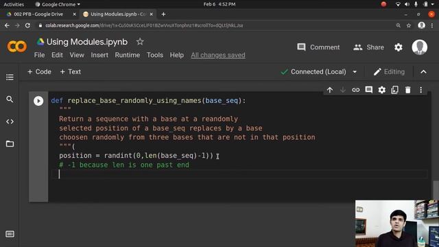The width and height of the screenshot is (439, 247).
Task: Click the def replace_base_randomly_using_names line
Action: [x=148, y=101]
